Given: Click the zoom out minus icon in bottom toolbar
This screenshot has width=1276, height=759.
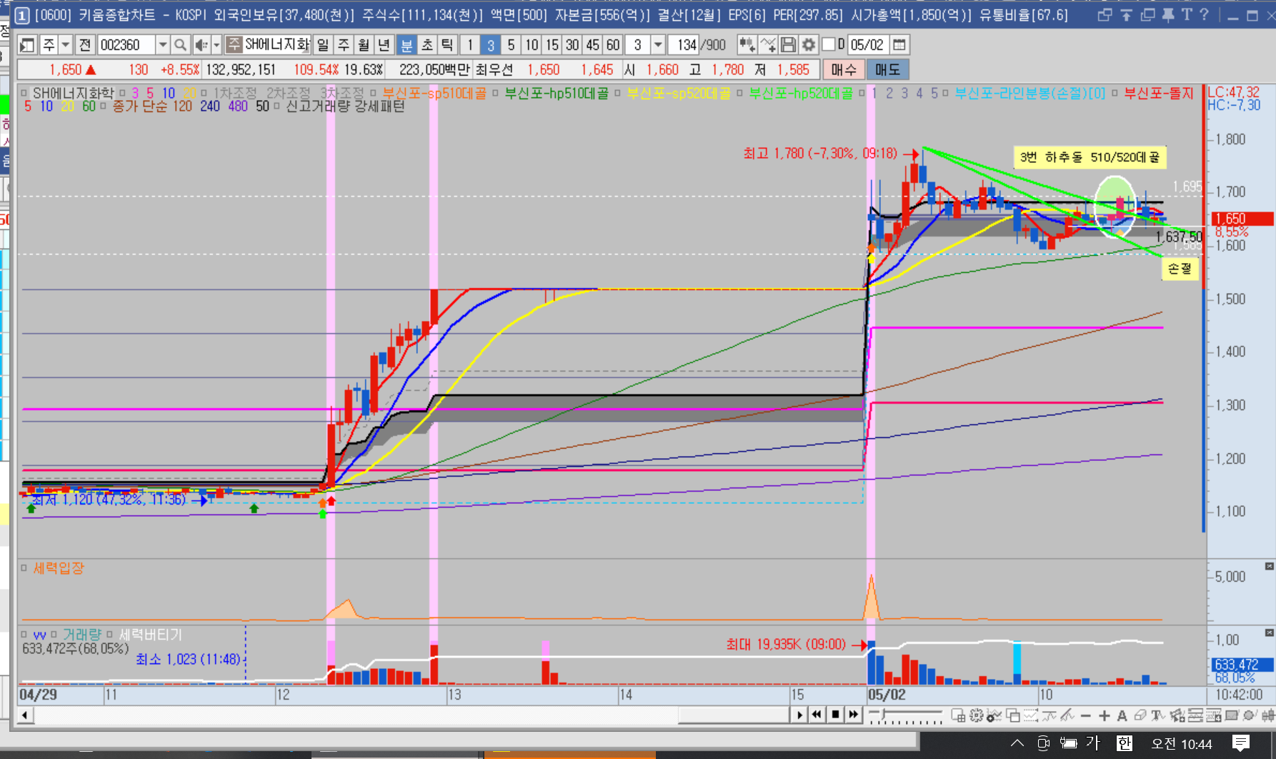Looking at the screenshot, I should [x=1086, y=715].
